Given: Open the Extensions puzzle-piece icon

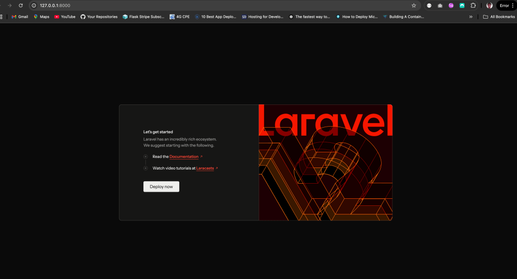Looking at the screenshot, I should pos(473,6).
